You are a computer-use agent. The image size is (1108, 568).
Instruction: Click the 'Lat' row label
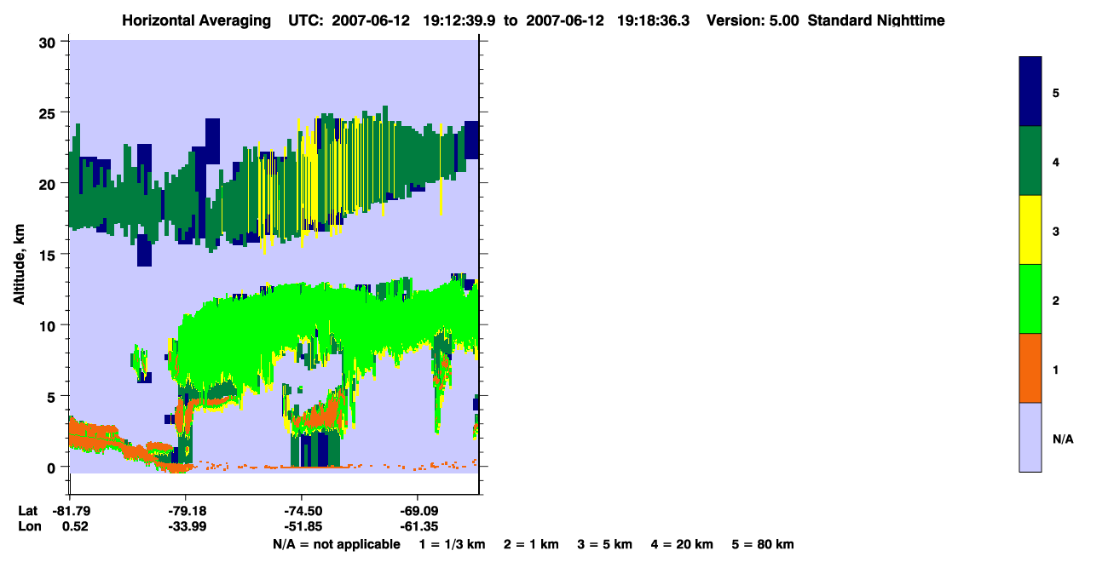pos(28,511)
